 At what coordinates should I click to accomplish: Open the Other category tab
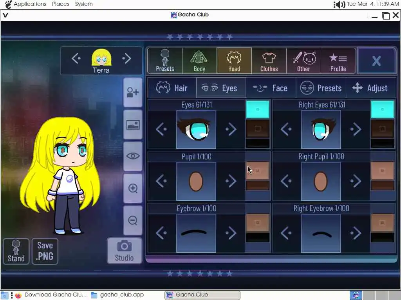tap(303, 61)
